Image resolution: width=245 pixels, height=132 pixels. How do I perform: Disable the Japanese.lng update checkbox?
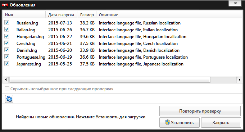7,64
